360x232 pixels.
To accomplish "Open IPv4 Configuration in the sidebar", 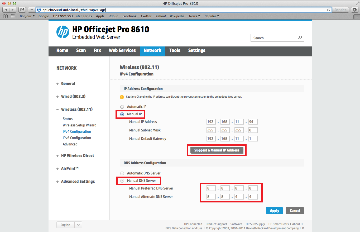I will pyautogui.click(x=77, y=131).
